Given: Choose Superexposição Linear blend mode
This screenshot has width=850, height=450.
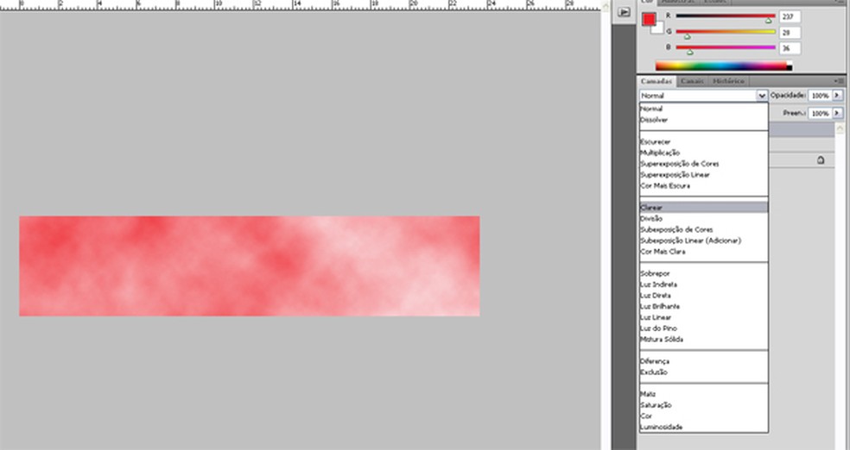Looking at the screenshot, I should point(704,175).
